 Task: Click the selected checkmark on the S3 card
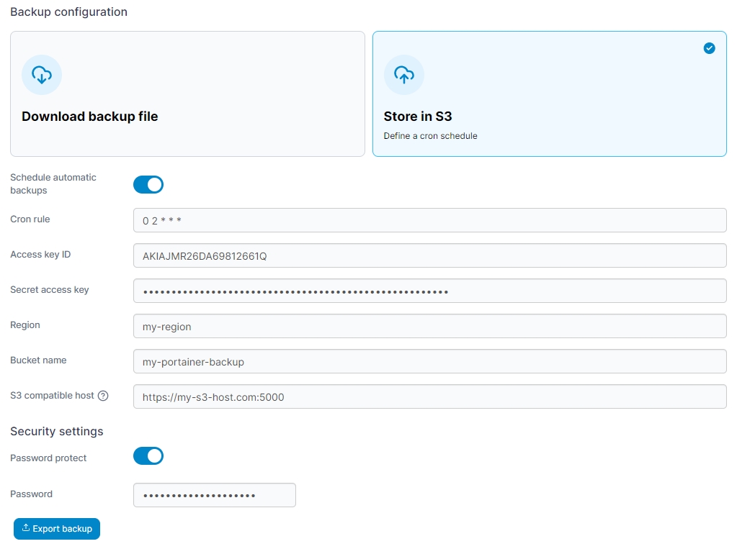click(709, 48)
